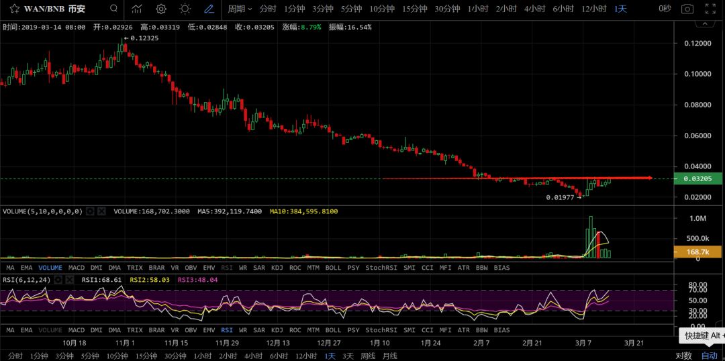
Task: Open chart settings gear
Action: (161, 9)
